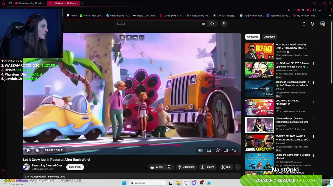
Task: Click Opera heart bookmark icon in address bar
Action: 308,10
